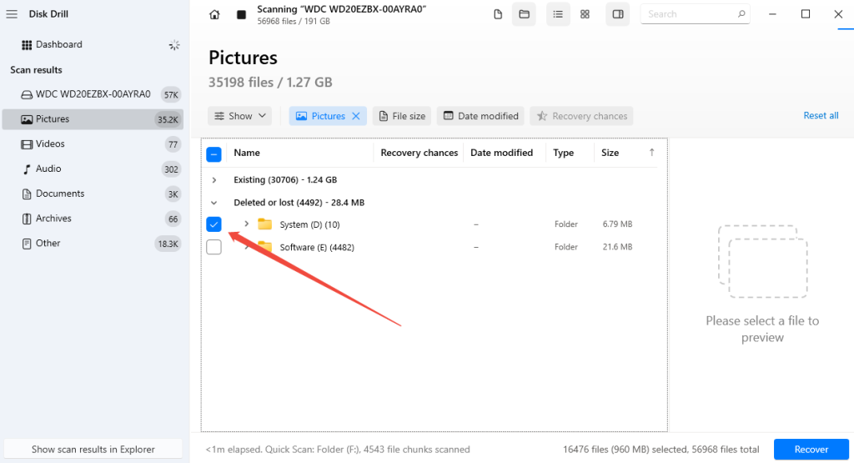Open Documents category in sidebar
The height and width of the screenshot is (463, 854).
pyautogui.click(x=60, y=194)
